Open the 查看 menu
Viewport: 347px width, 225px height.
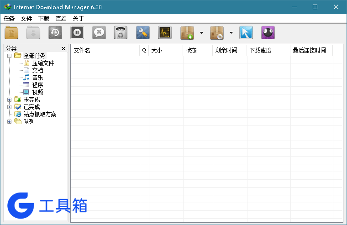[x=61, y=19]
